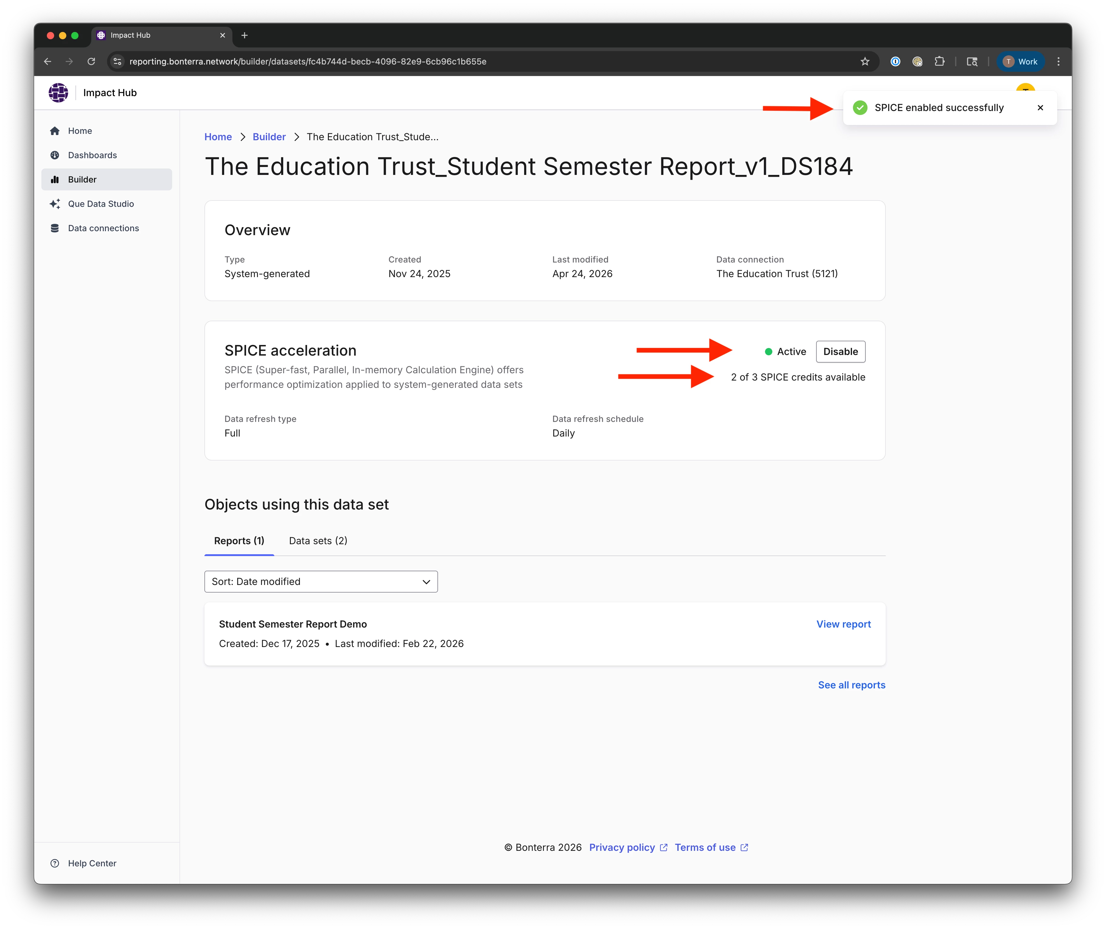Reload the page

91,62
